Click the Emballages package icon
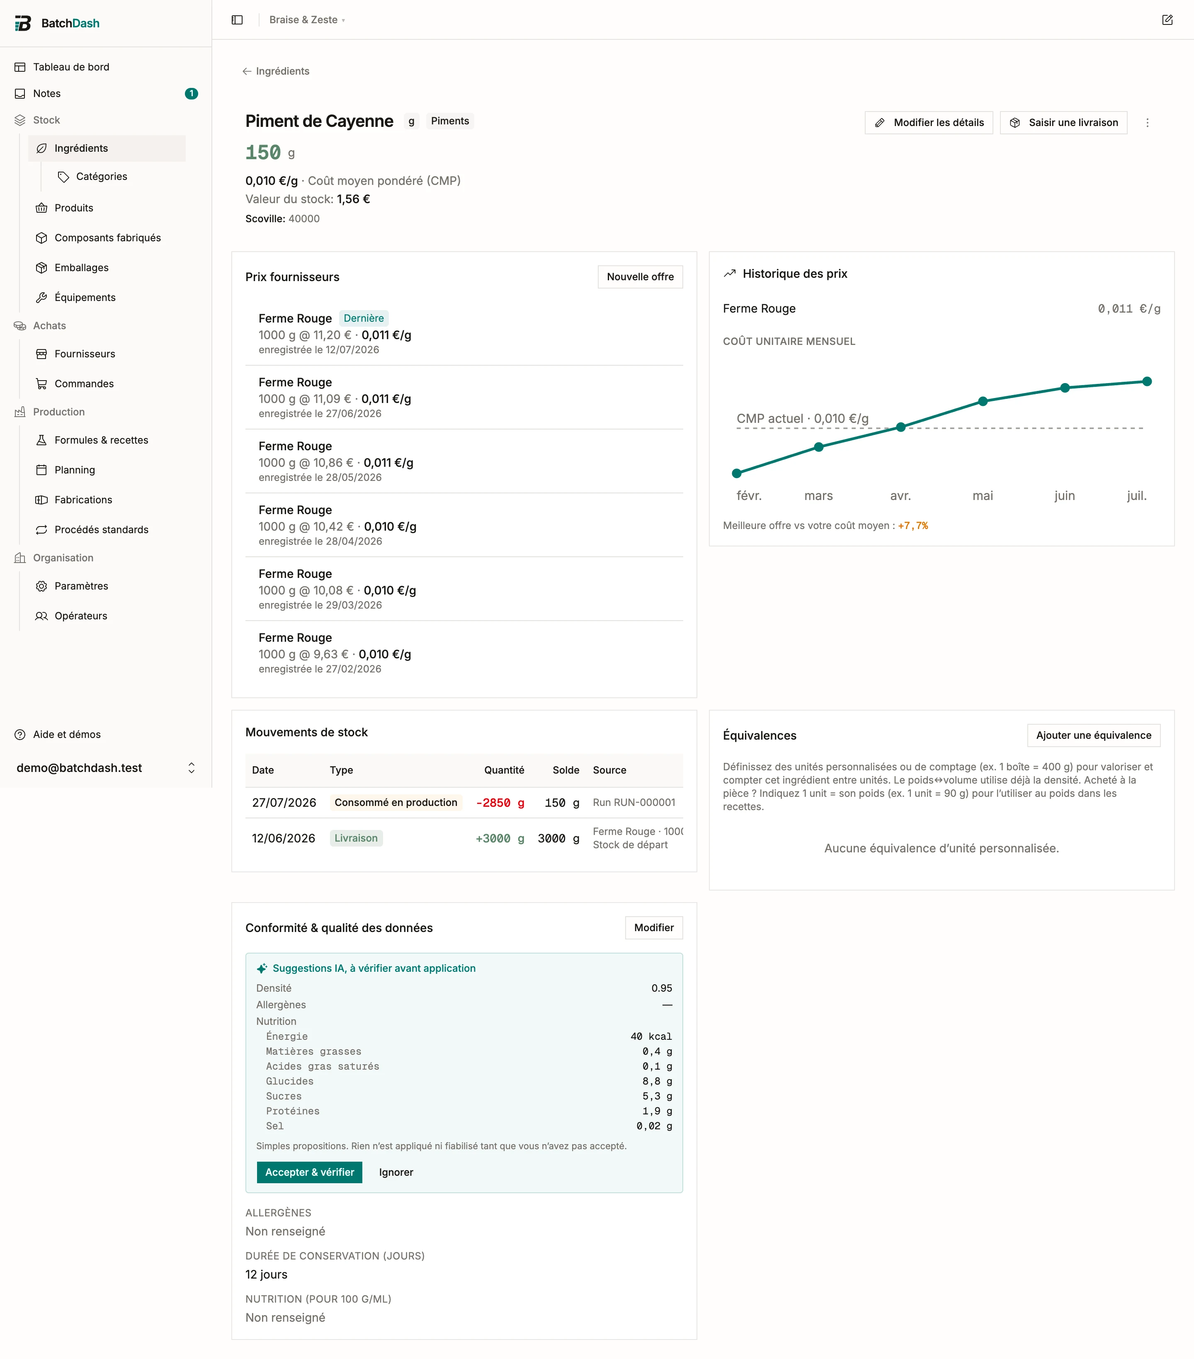The width and height of the screenshot is (1194, 1359). [41, 268]
